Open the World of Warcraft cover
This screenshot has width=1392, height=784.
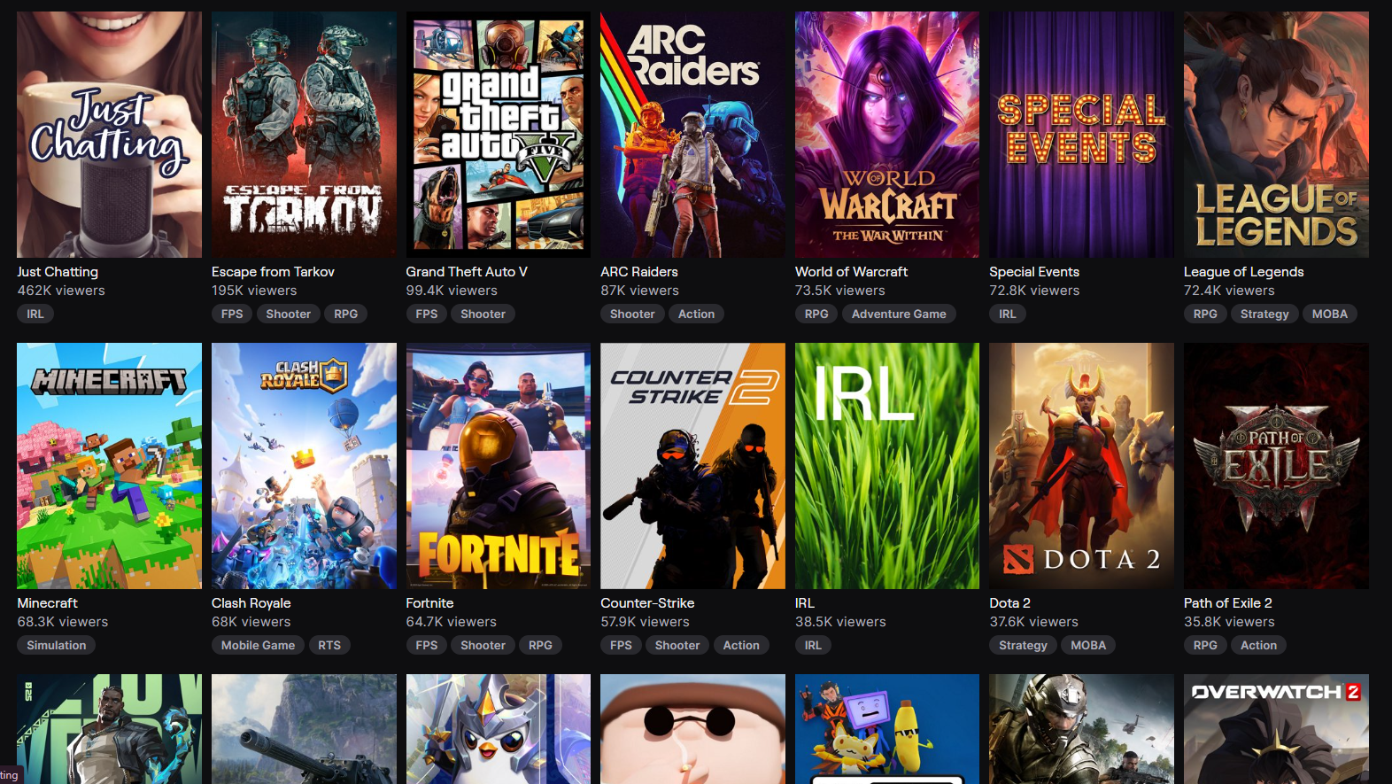coord(887,135)
